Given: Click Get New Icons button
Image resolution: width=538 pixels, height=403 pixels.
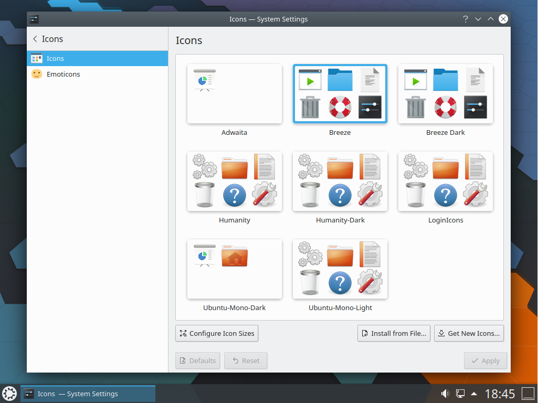Looking at the screenshot, I should click(x=469, y=333).
